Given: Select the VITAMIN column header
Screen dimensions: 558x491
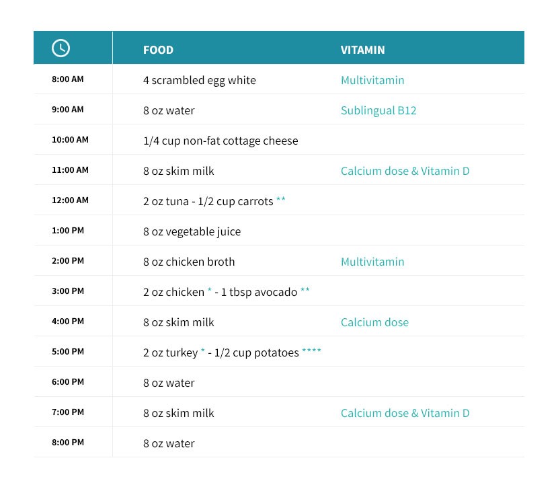Looking at the screenshot, I should click(x=362, y=50).
